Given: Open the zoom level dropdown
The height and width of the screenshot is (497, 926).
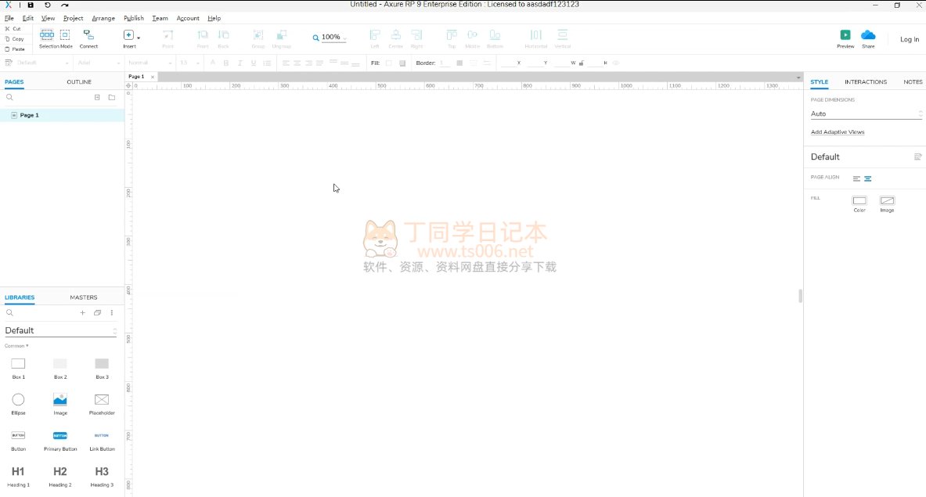Looking at the screenshot, I should coord(330,38).
